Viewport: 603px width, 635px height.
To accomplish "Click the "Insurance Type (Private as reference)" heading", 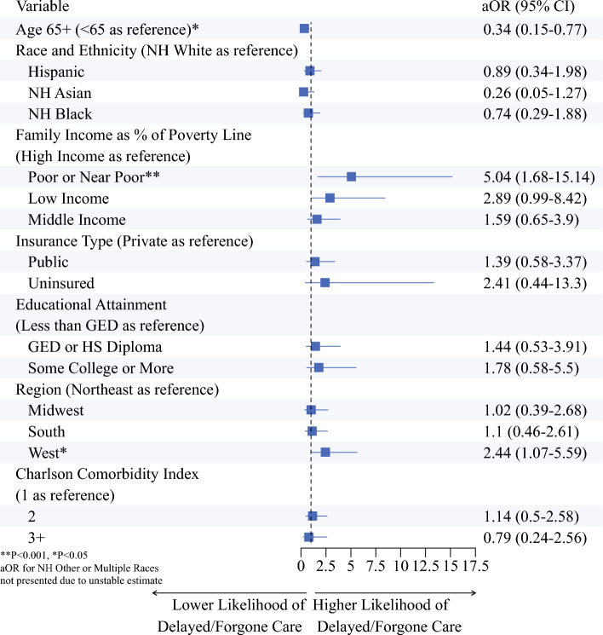I will 134,240.
